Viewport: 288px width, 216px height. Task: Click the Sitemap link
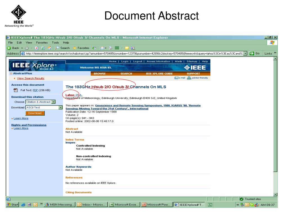click(x=192, y=62)
